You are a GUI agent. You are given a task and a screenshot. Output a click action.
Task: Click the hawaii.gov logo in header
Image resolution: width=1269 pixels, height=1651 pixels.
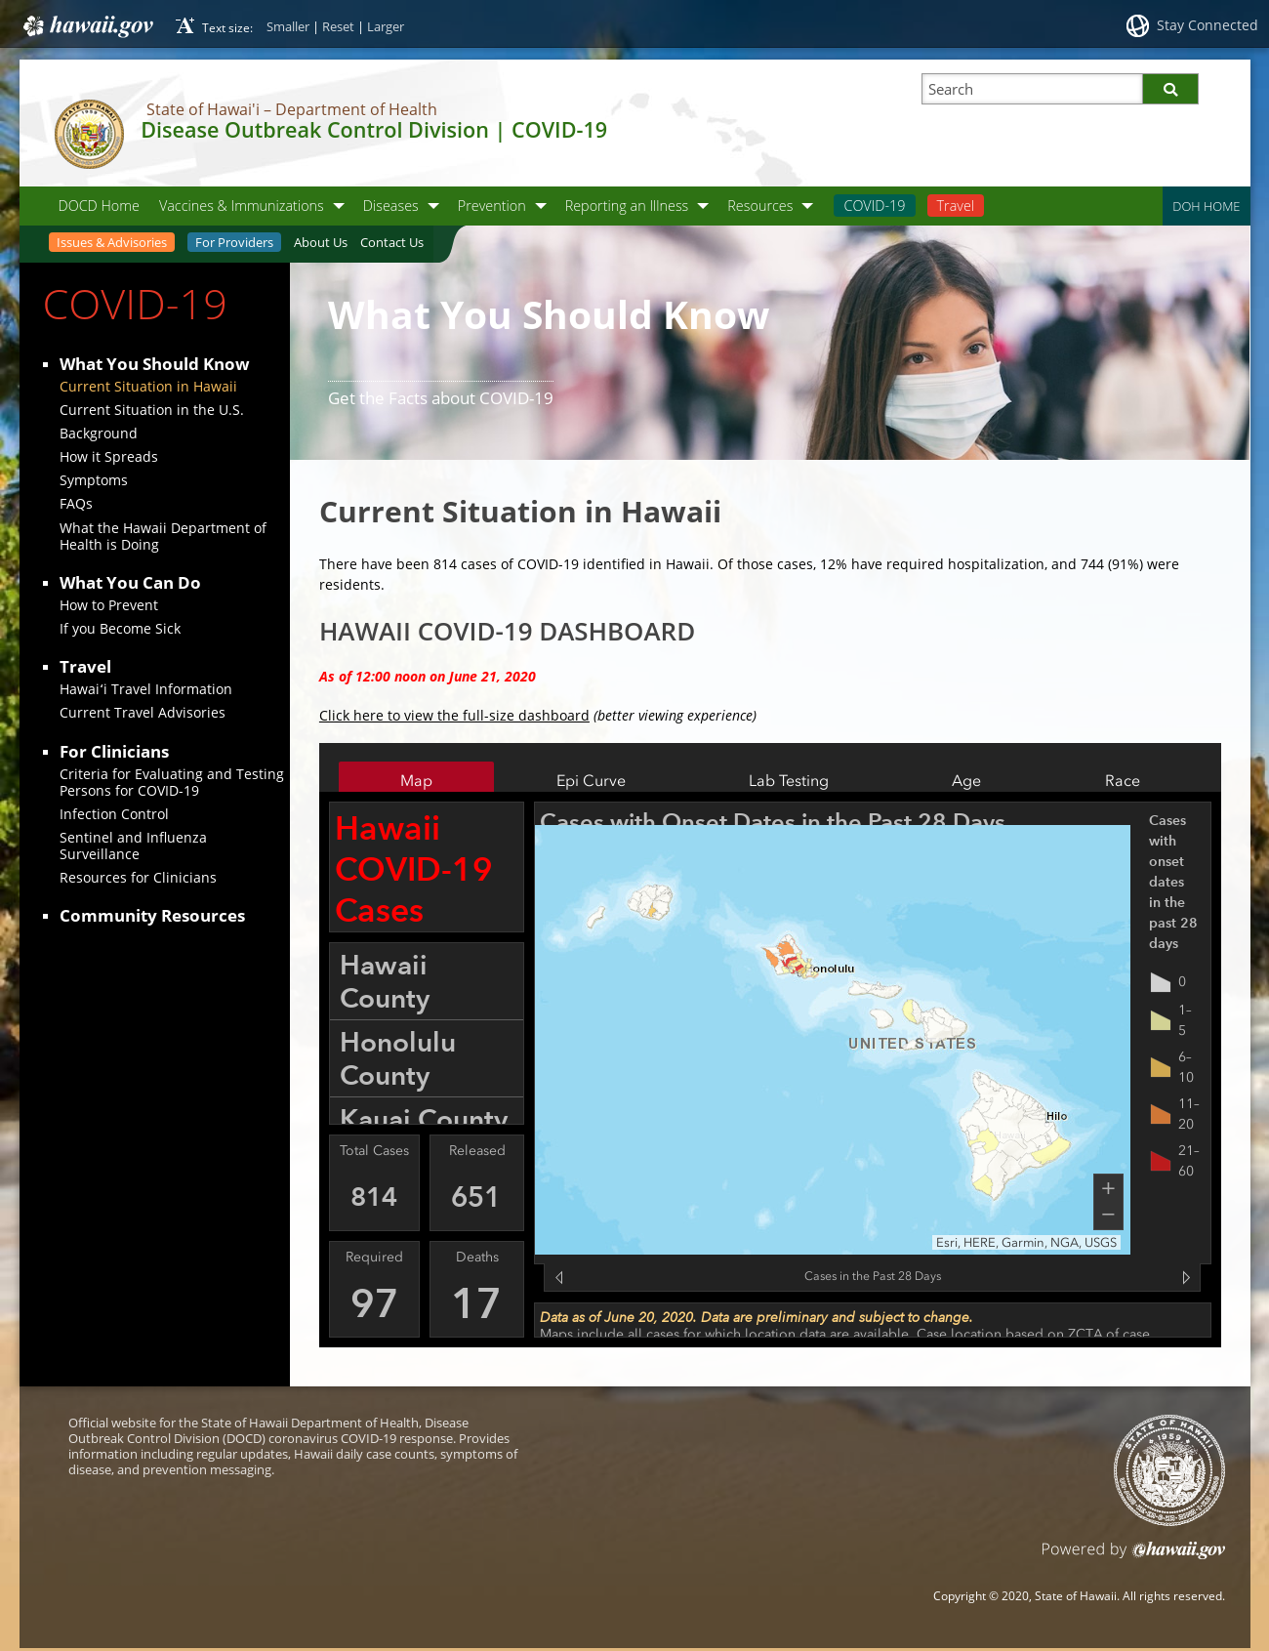89,25
